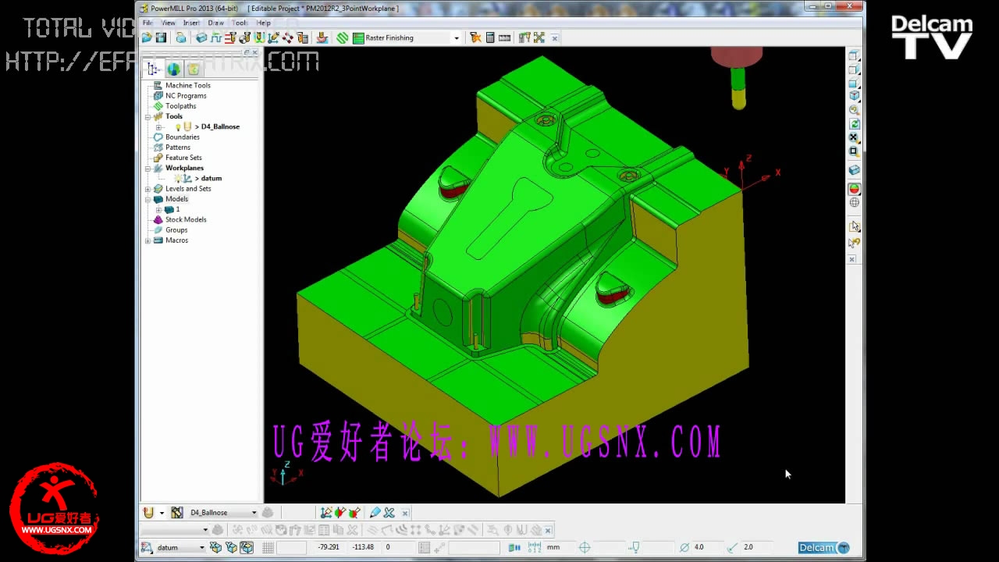This screenshot has width=999, height=562.
Task: Open the calculator icon in main toolbar
Action: click(x=490, y=37)
